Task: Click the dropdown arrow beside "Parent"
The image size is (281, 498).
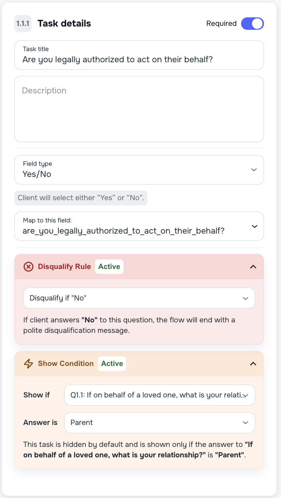Action: click(x=245, y=422)
